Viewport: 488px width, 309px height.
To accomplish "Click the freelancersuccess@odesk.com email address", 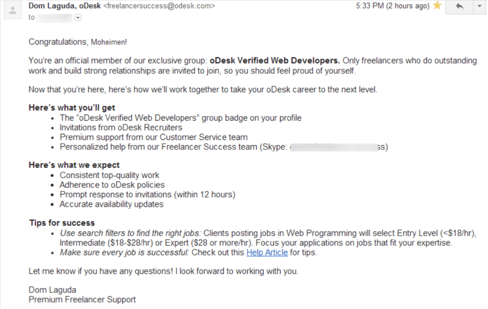I will (159, 6).
